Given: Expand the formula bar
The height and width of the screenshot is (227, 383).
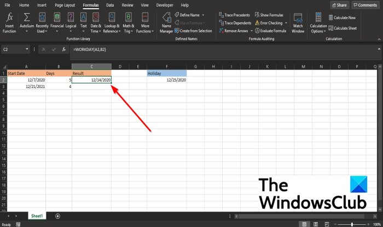Looking at the screenshot, I should pos(379,49).
